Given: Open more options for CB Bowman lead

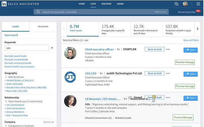Looking at the screenshot, I should point(168,97).
